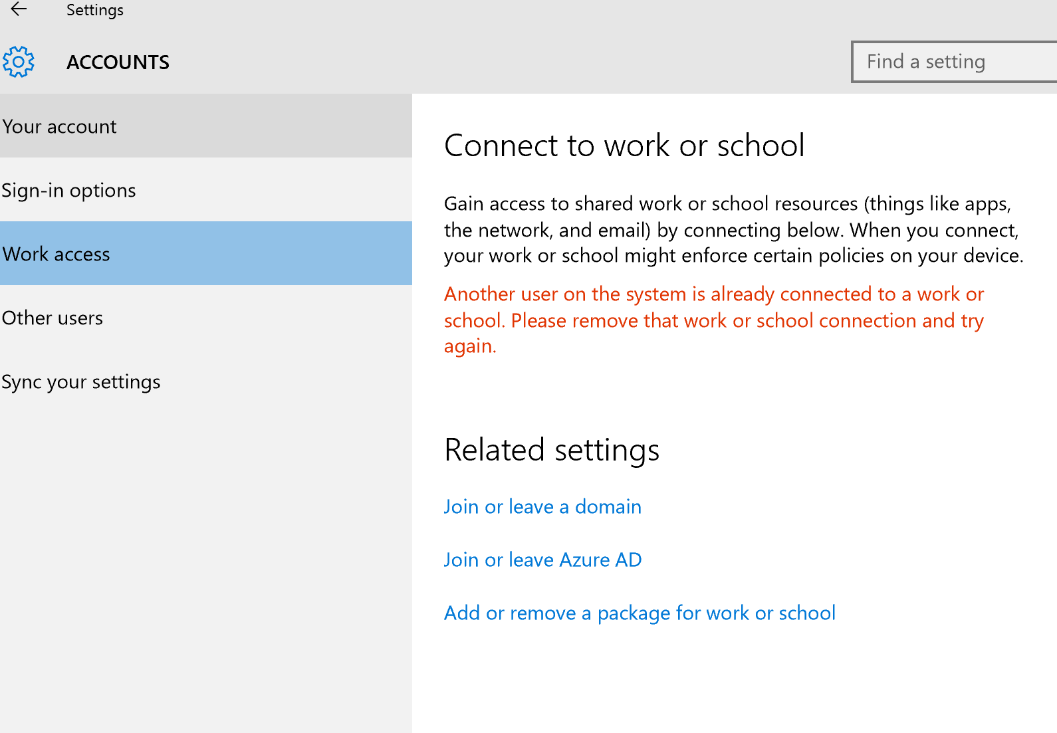
Task: Click empty sidebar area below Sync your settings
Action: point(205,565)
